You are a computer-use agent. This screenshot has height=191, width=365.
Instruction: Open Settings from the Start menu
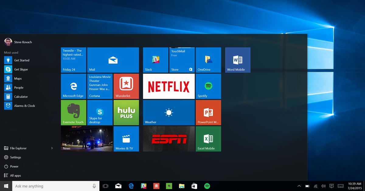(15, 157)
